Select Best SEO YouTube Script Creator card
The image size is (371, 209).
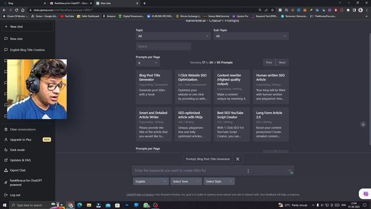pyautogui.click(x=232, y=124)
